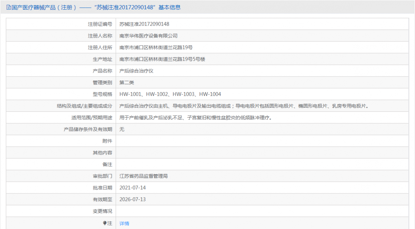Select the approving department 江苏省药品监督管理局

(x=144, y=176)
